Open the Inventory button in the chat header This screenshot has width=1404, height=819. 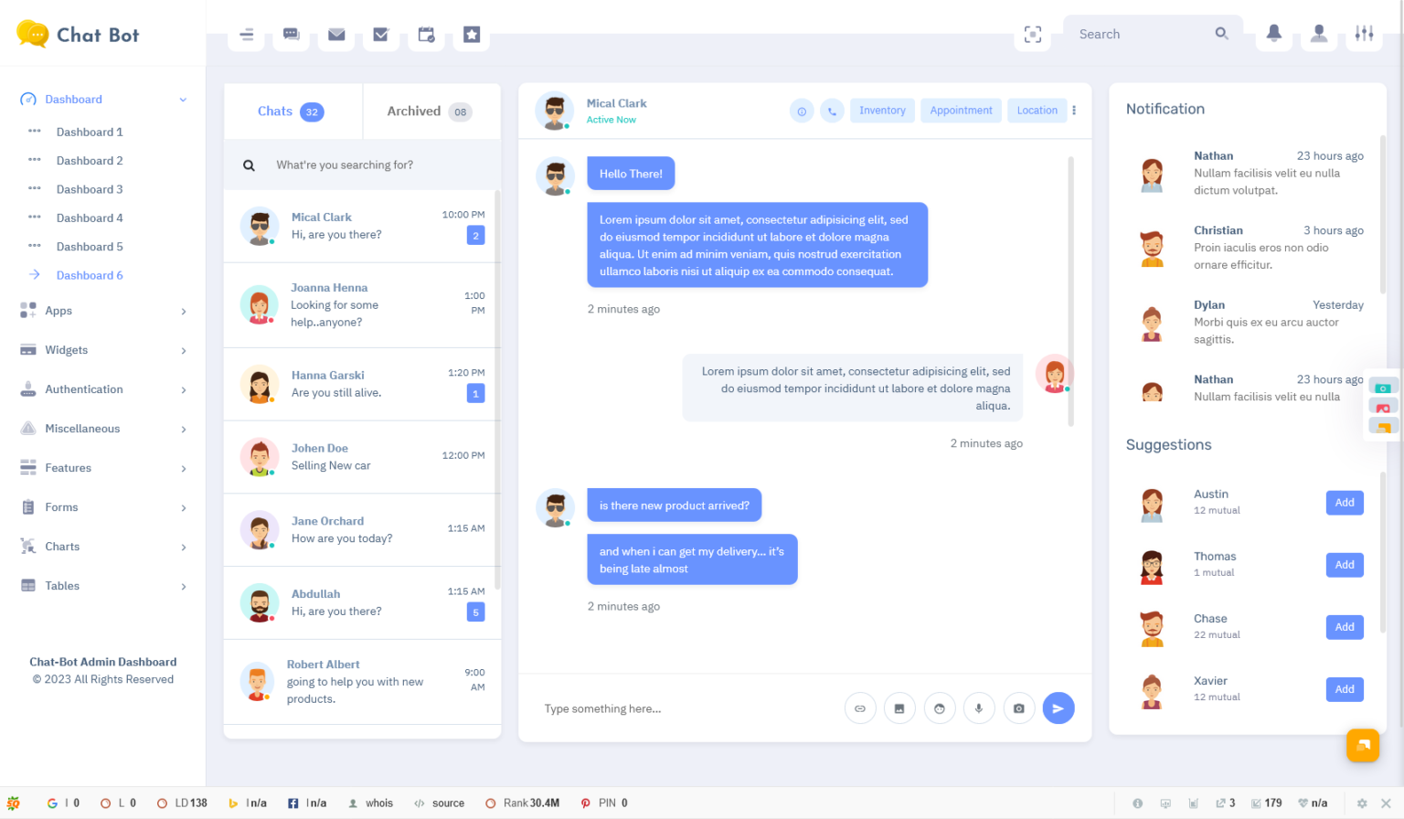881,110
